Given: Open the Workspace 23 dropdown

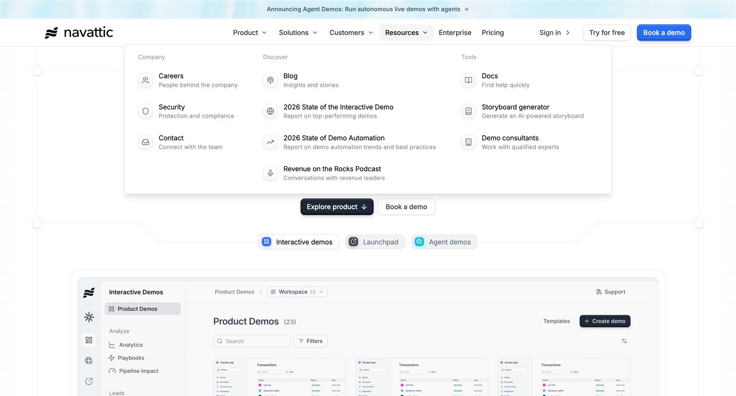Looking at the screenshot, I should (x=297, y=292).
